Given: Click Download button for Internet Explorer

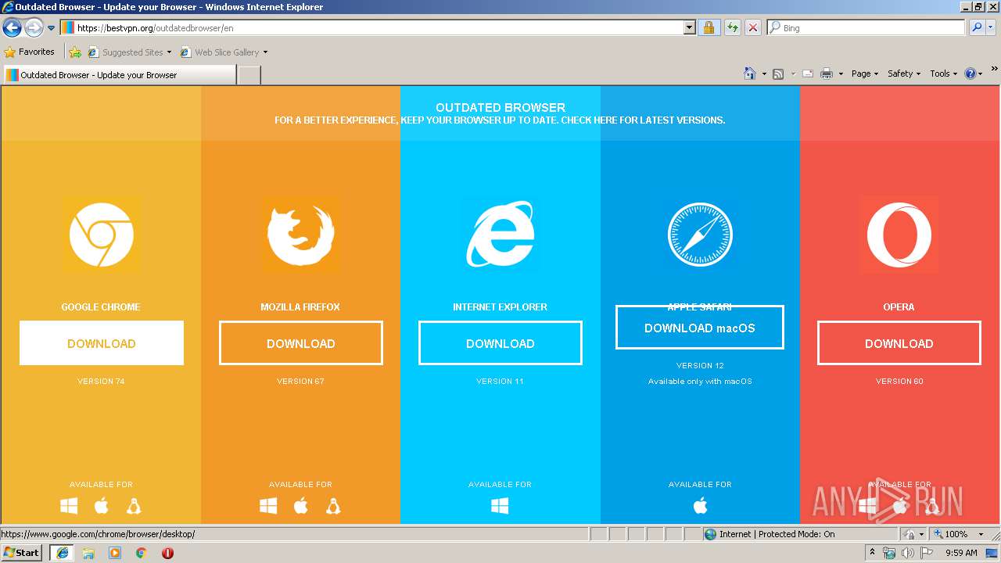Looking at the screenshot, I should (x=500, y=343).
